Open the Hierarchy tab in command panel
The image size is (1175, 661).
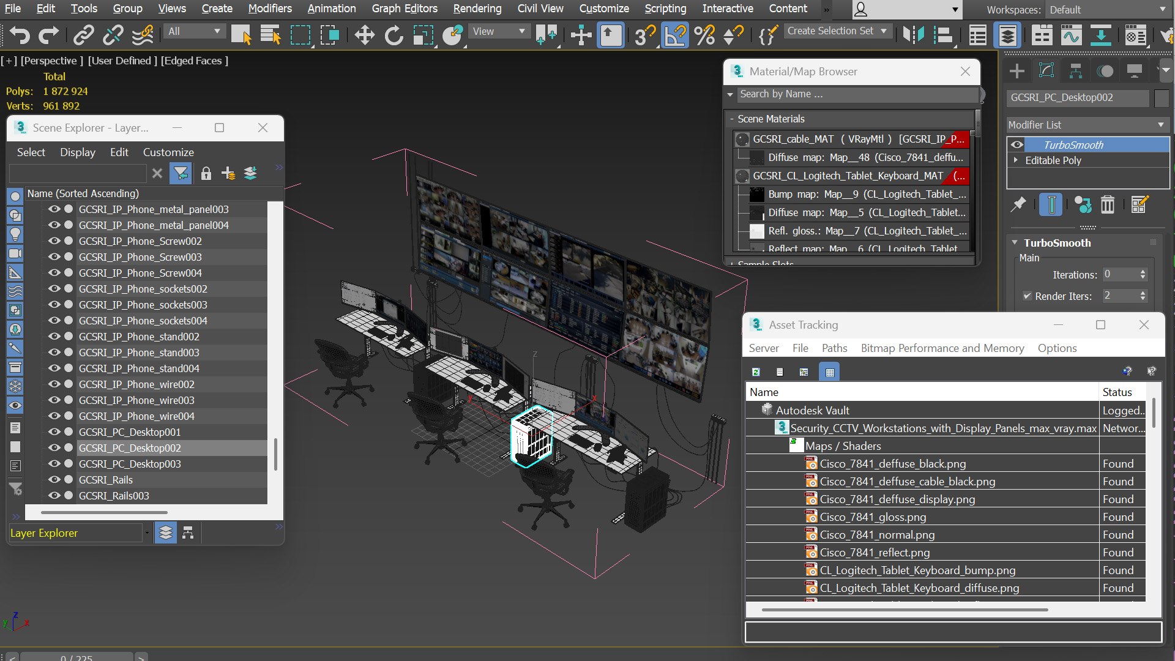pos(1076,71)
